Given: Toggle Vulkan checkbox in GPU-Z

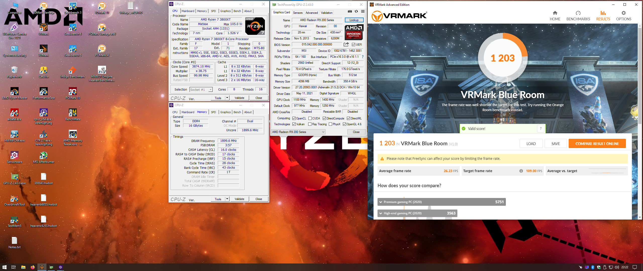Looking at the screenshot, I should [294, 124].
